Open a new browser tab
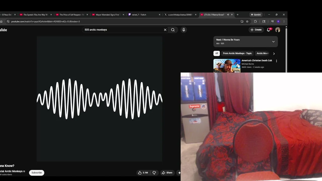 point(237,15)
